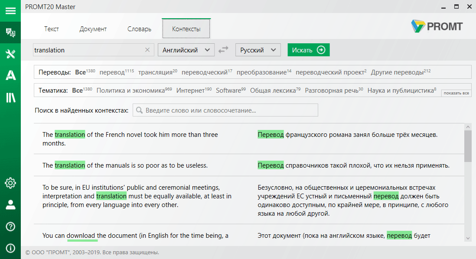The image size is (476, 259).
Task: Click the scrollbar down arrow
Action: [x=468, y=238]
